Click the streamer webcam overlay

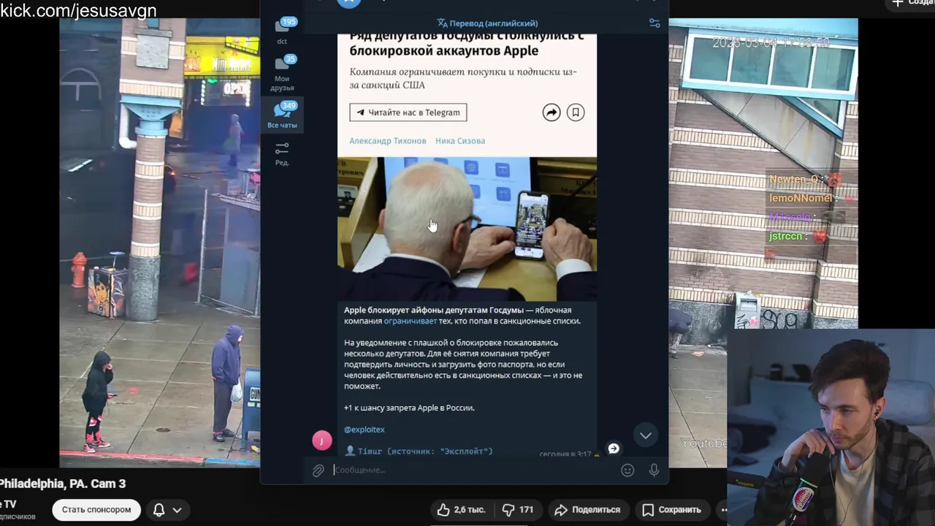(831, 427)
